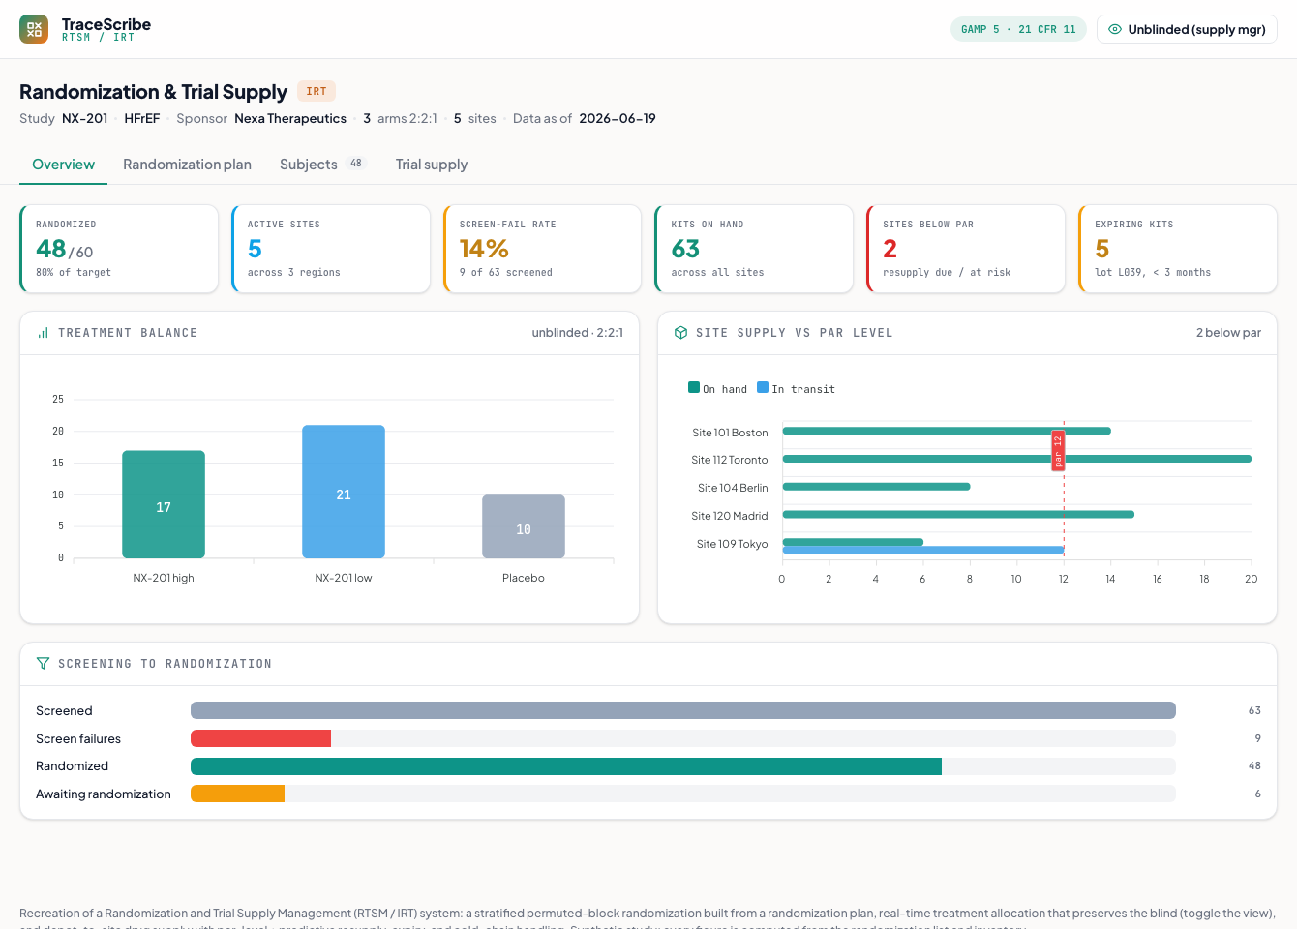Click the NX-201 low bar
Screen dimensions: 1297x929
point(344,492)
